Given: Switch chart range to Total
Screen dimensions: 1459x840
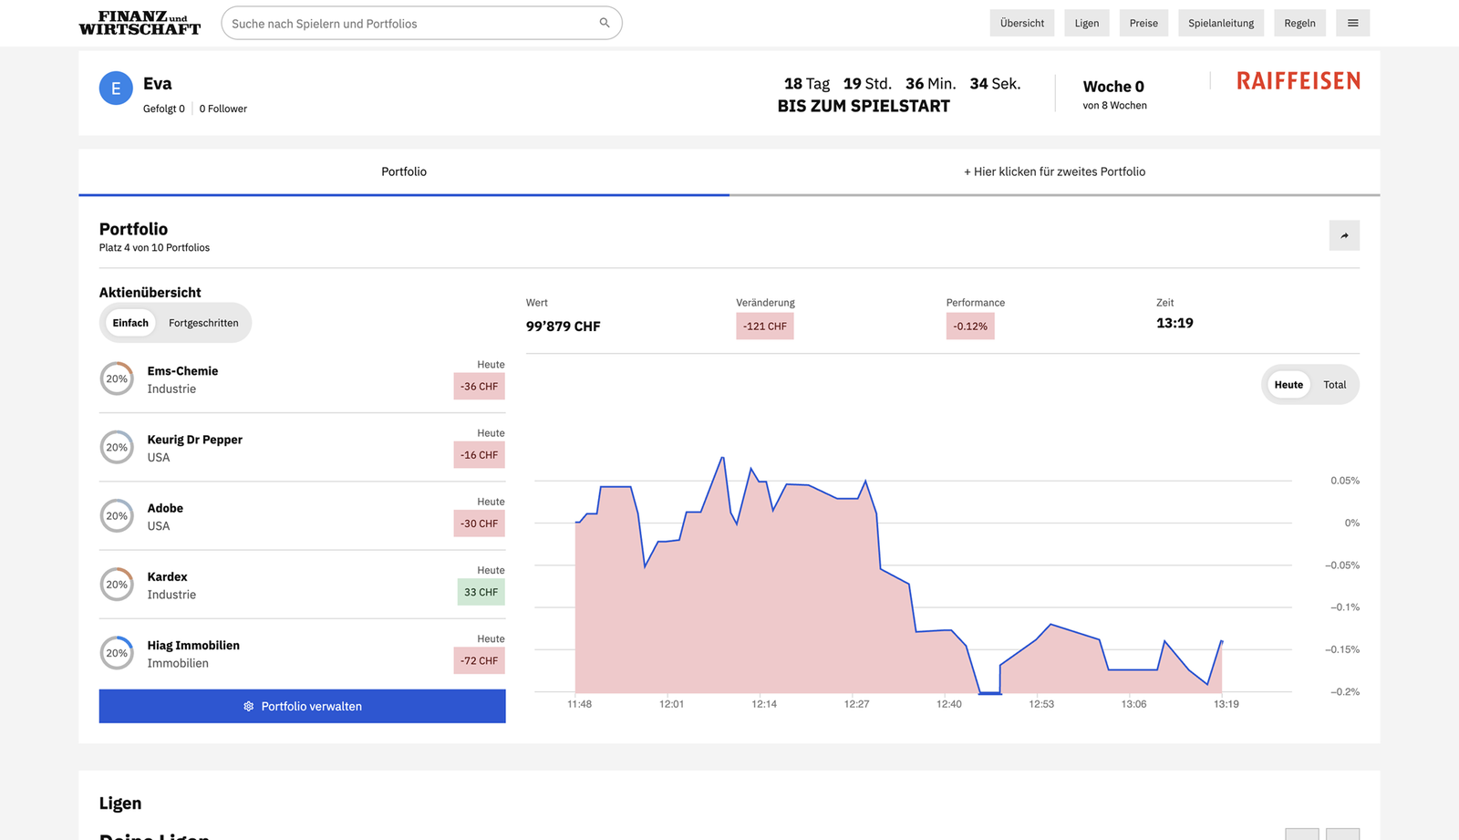Looking at the screenshot, I should click(x=1334, y=385).
